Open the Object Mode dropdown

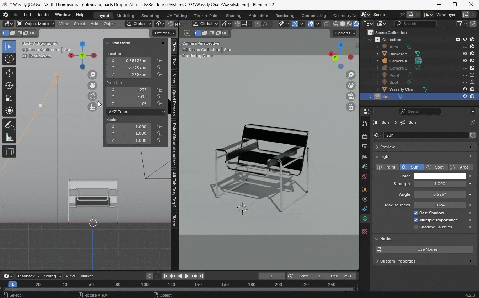coord(35,24)
